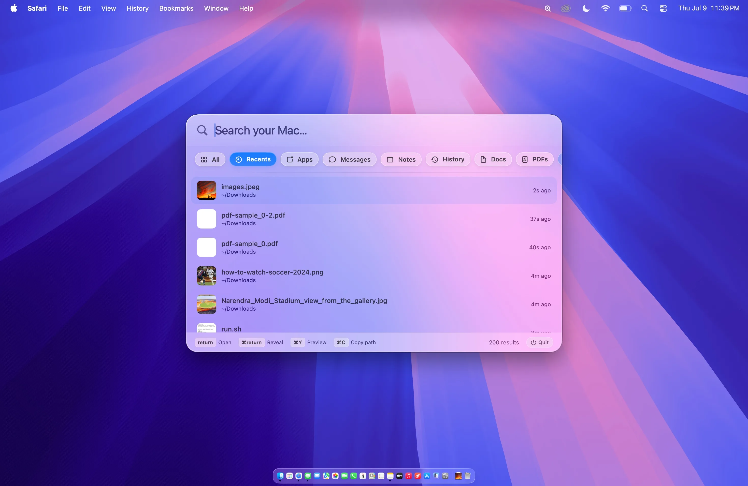This screenshot has height=486, width=748.
Task: Click the date and time clock
Action: click(x=709, y=8)
